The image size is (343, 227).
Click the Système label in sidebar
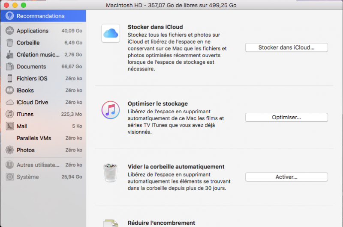click(x=28, y=177)
